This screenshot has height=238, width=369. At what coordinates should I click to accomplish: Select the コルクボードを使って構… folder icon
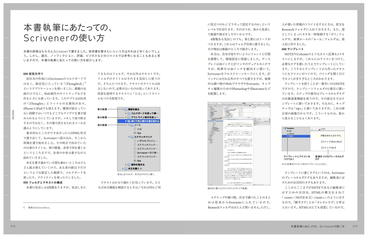129,113
